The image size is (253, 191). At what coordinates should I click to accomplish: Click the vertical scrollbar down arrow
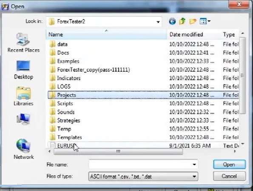point(242,144)
